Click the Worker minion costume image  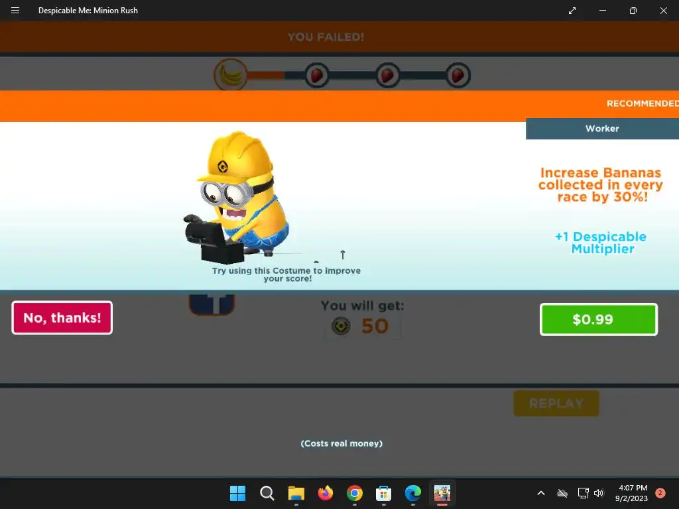click(x=237, y=198)
